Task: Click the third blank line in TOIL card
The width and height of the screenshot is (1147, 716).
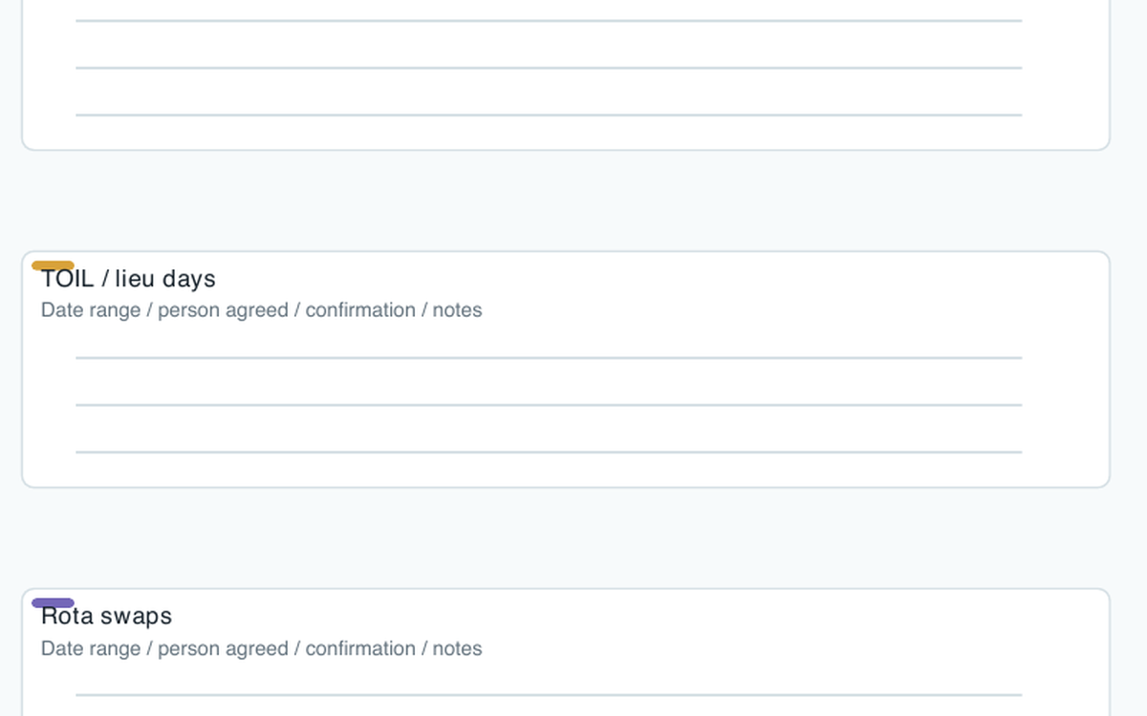Action: pos(549,452)
